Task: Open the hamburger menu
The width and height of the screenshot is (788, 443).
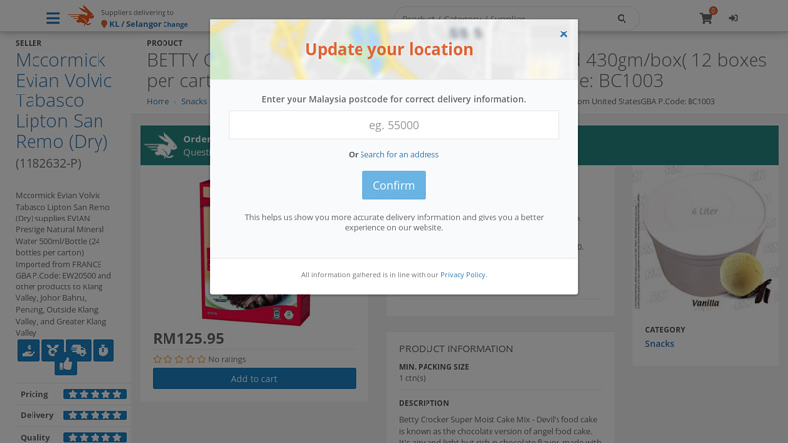Action: [x=53, y=18]
